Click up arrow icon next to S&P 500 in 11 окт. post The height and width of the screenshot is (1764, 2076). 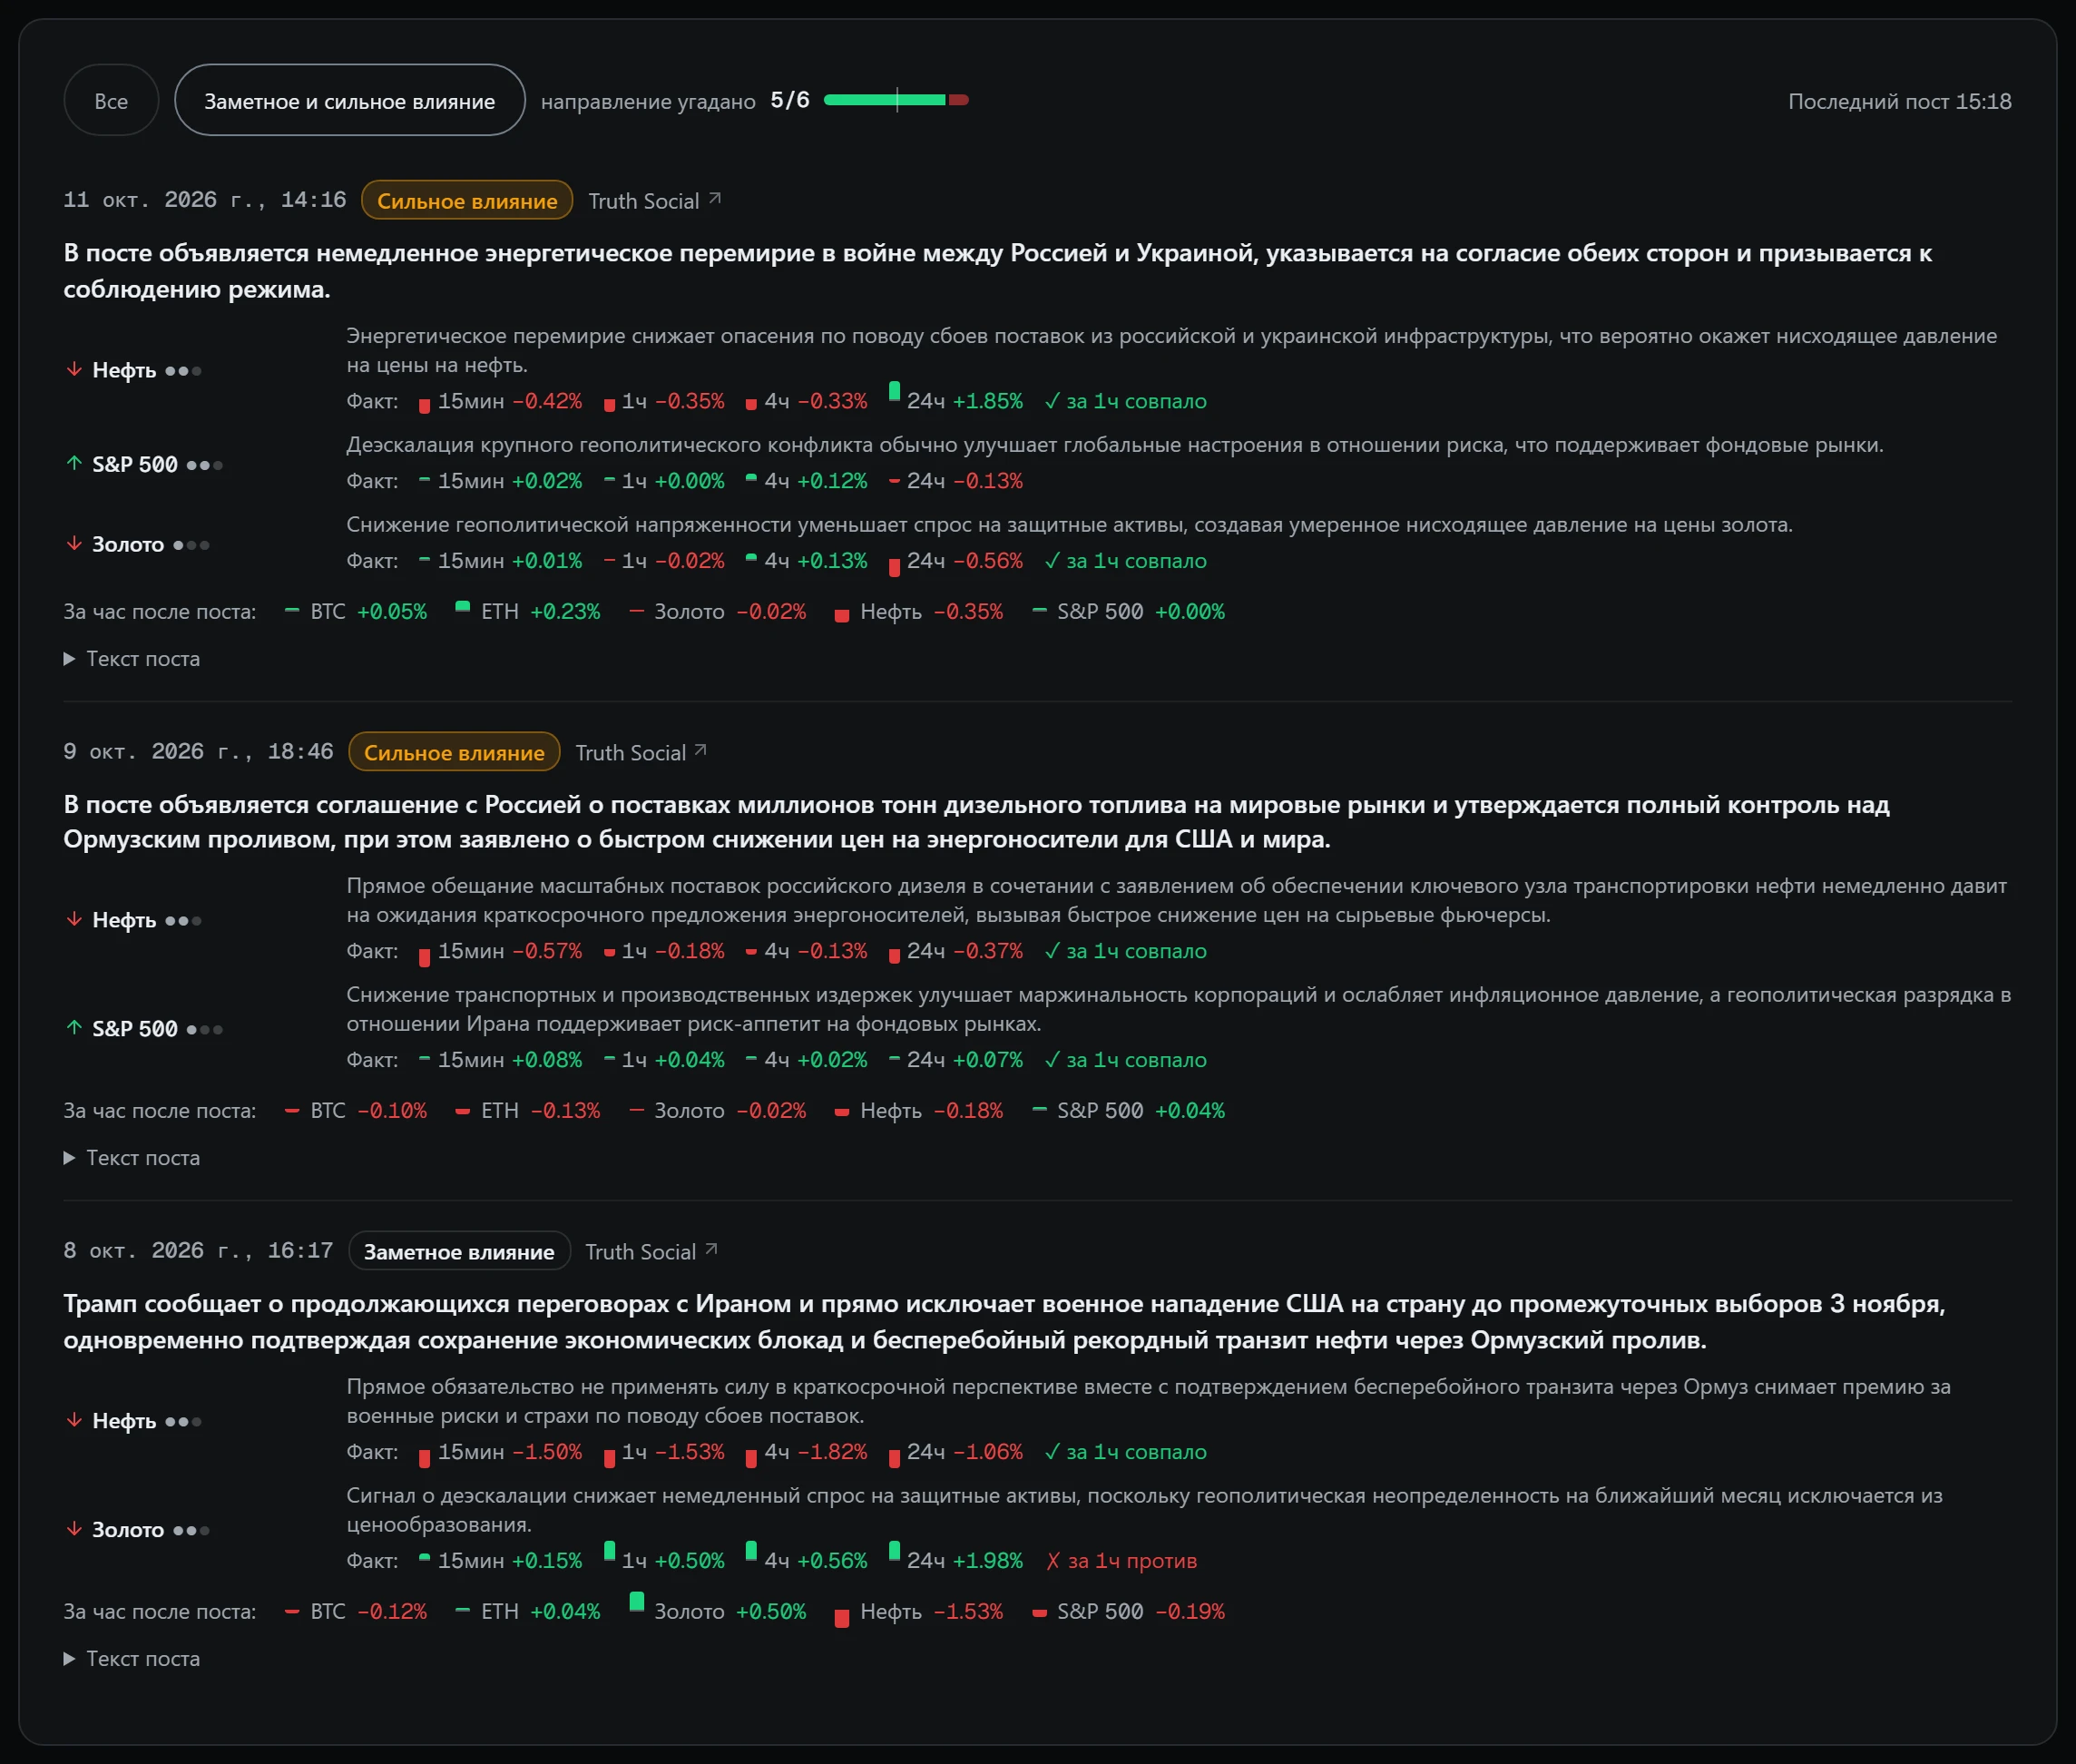coord(74,464)
